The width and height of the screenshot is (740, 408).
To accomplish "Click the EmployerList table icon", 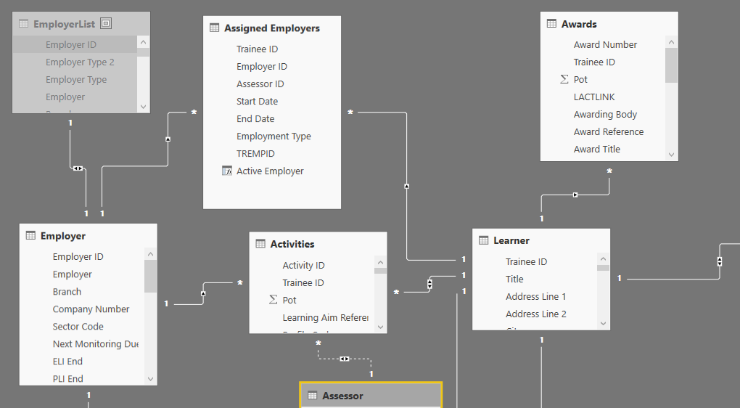I will (23, 24).
